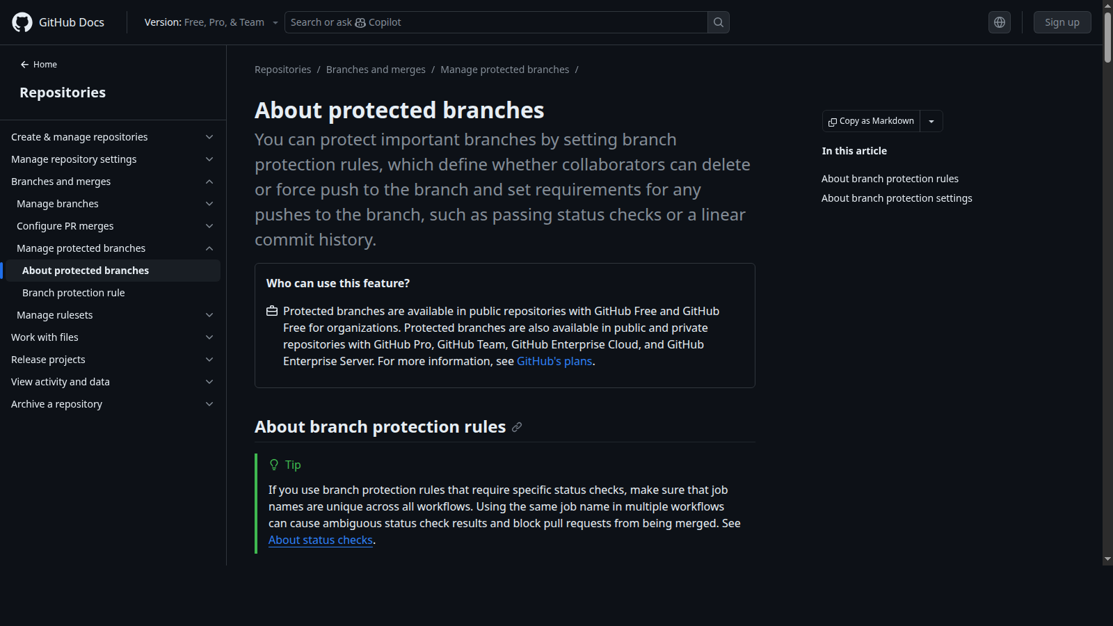Expand Archive a repository section
Image resolution: width=1113 pixels, height=626 pixels.
pyautogui.click(x=209, y=404)
